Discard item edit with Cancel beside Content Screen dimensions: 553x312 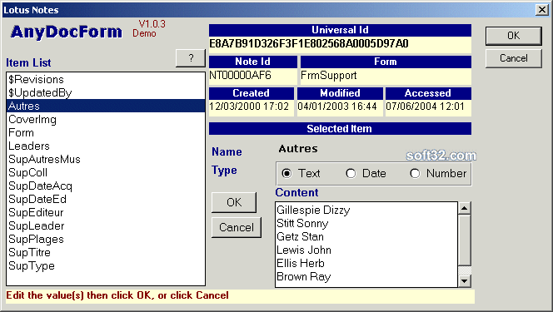pyautogui.click(x=237, y=227)
